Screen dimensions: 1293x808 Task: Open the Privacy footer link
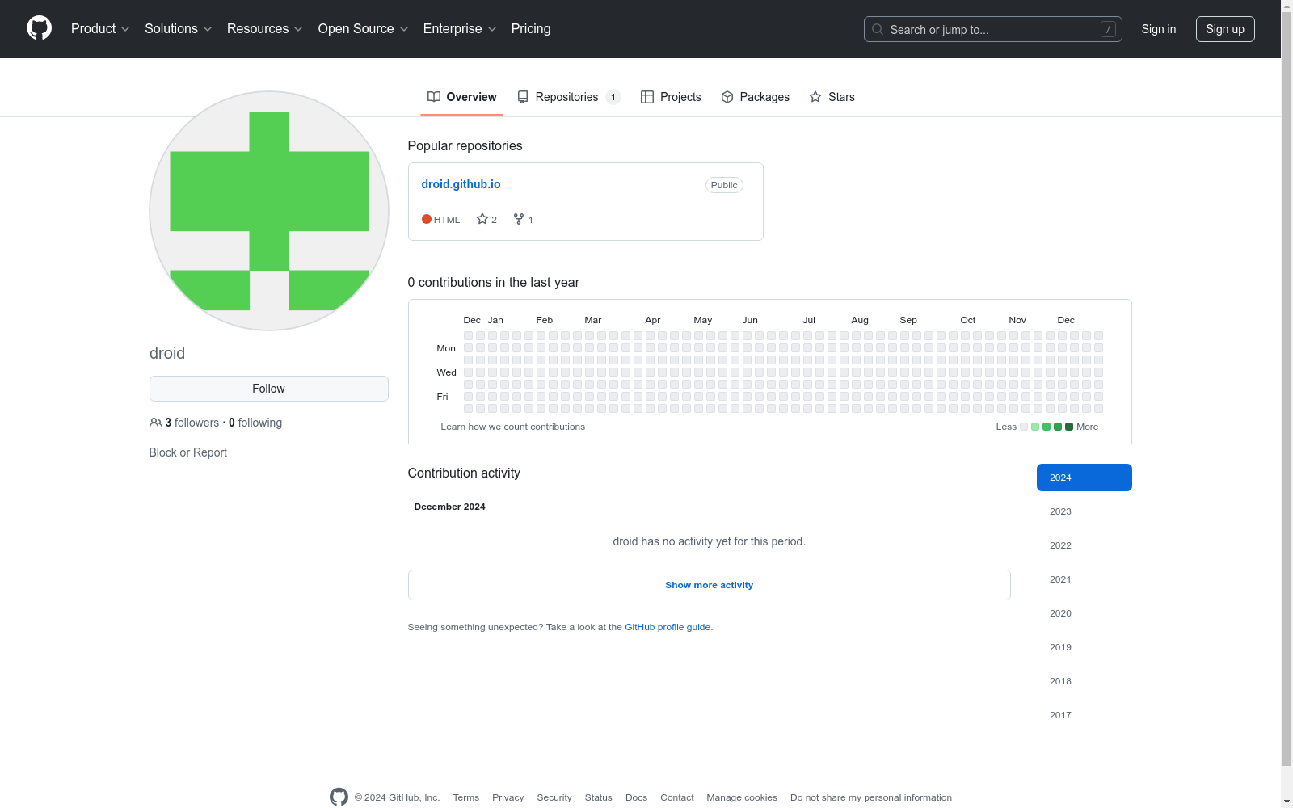point(508,797)
